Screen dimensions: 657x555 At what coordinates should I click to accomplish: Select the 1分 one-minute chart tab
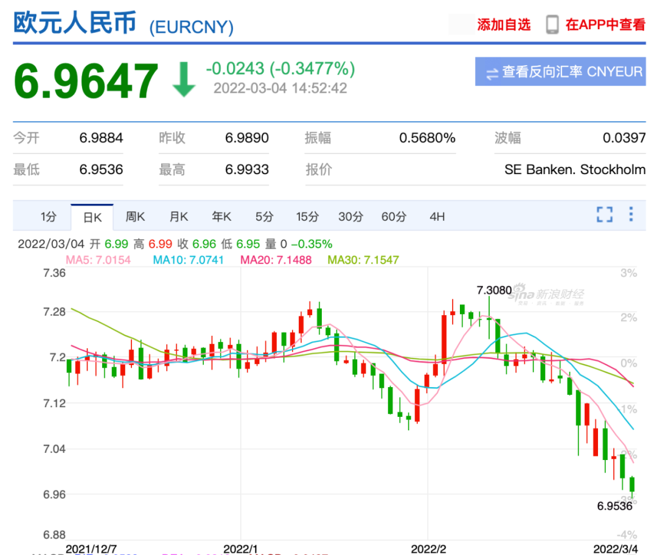47,216
